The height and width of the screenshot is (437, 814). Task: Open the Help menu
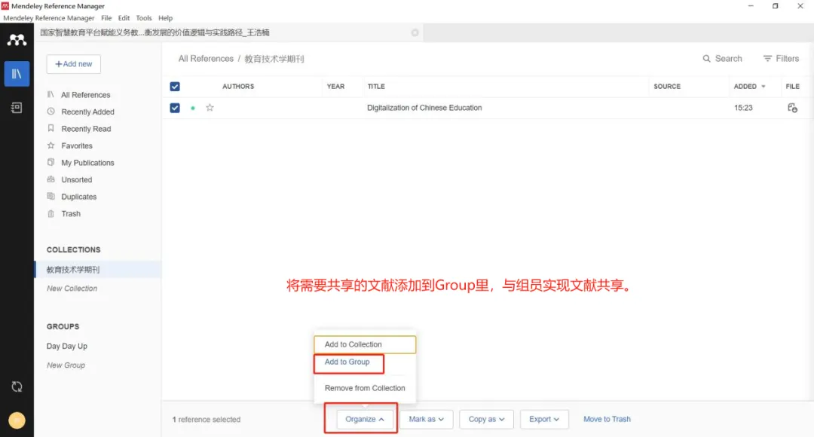pyautogui.click(x=166, y=18)
